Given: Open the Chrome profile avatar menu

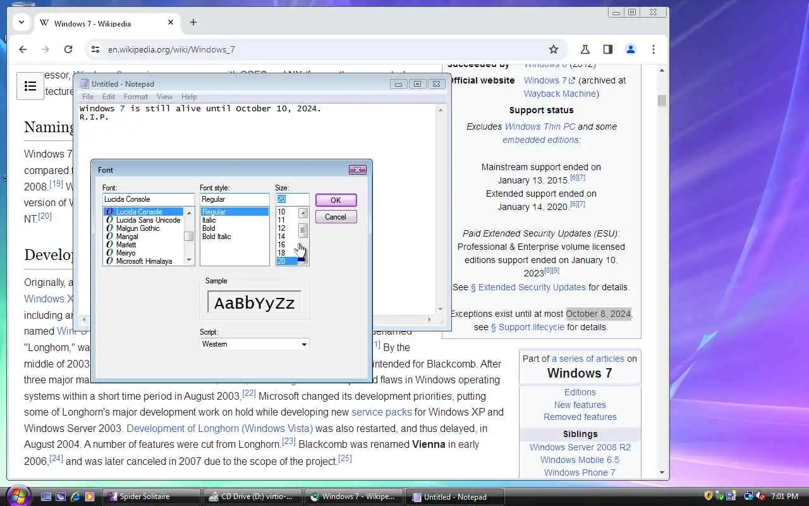Looking at the screenshot, I should (x=631, y=49).
